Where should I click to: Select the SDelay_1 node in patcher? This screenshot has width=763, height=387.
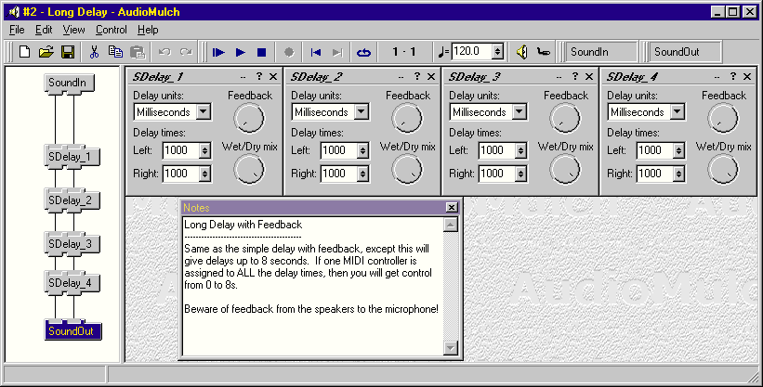point(71,157)
